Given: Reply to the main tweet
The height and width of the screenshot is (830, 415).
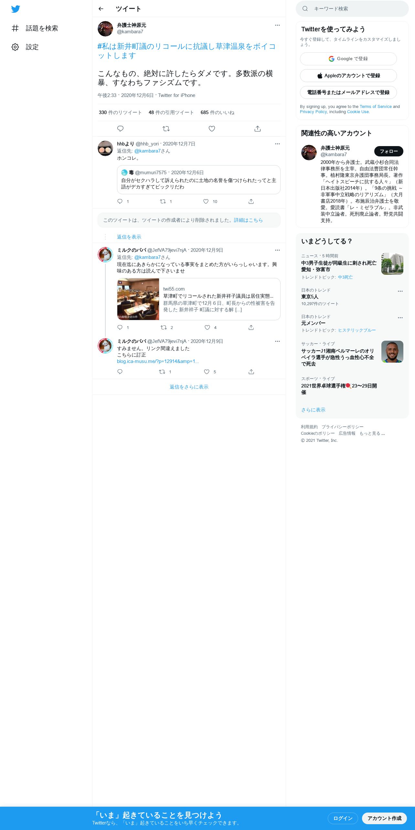Looking at the screenshot, I should click(120, 129).
